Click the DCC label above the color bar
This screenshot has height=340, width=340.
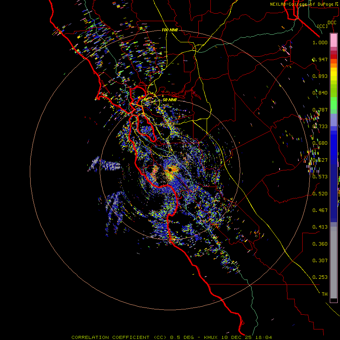coord(332,23)
